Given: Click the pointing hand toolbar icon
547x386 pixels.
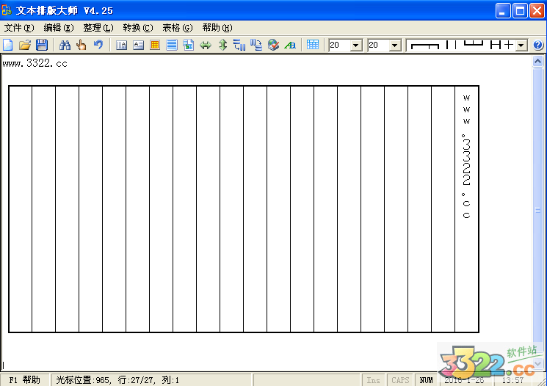Looking at the screenshot, I should (x=81, y=45).
